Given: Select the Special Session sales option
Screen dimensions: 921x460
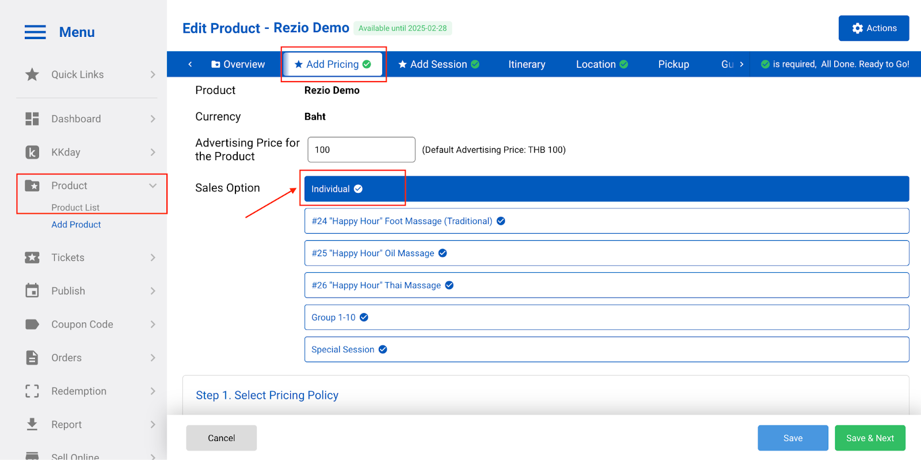Looking at the screenshot, I should click(x=607, y=349).
